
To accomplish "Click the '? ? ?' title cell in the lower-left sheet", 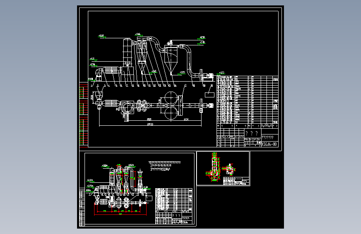I will [x=177, y=216].
